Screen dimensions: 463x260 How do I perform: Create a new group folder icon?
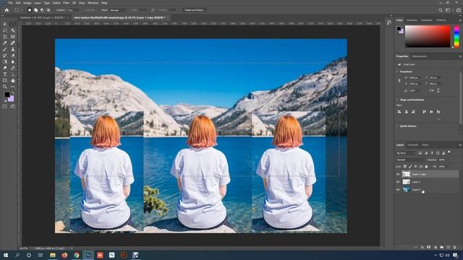(x=442, y=247)
